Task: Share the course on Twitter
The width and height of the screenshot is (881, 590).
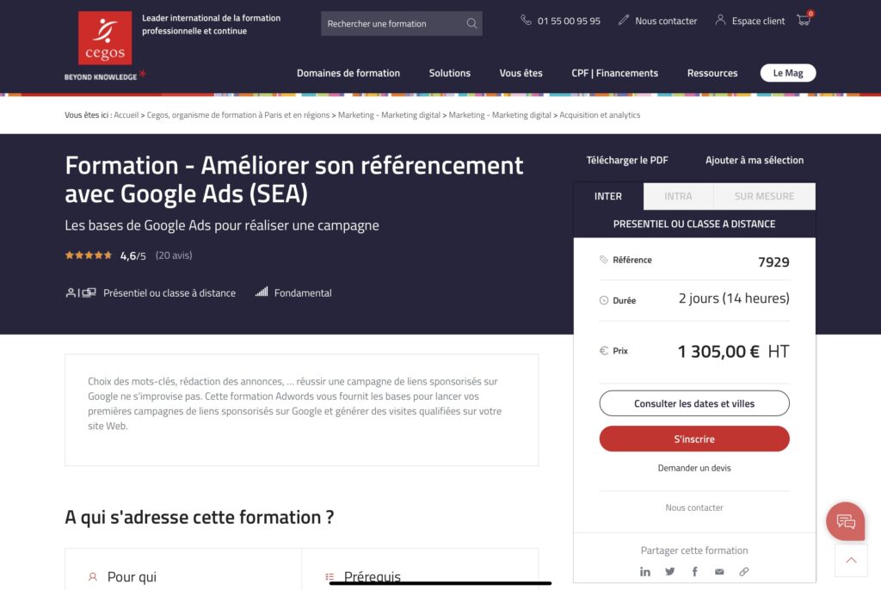Action: coord(669,571)
